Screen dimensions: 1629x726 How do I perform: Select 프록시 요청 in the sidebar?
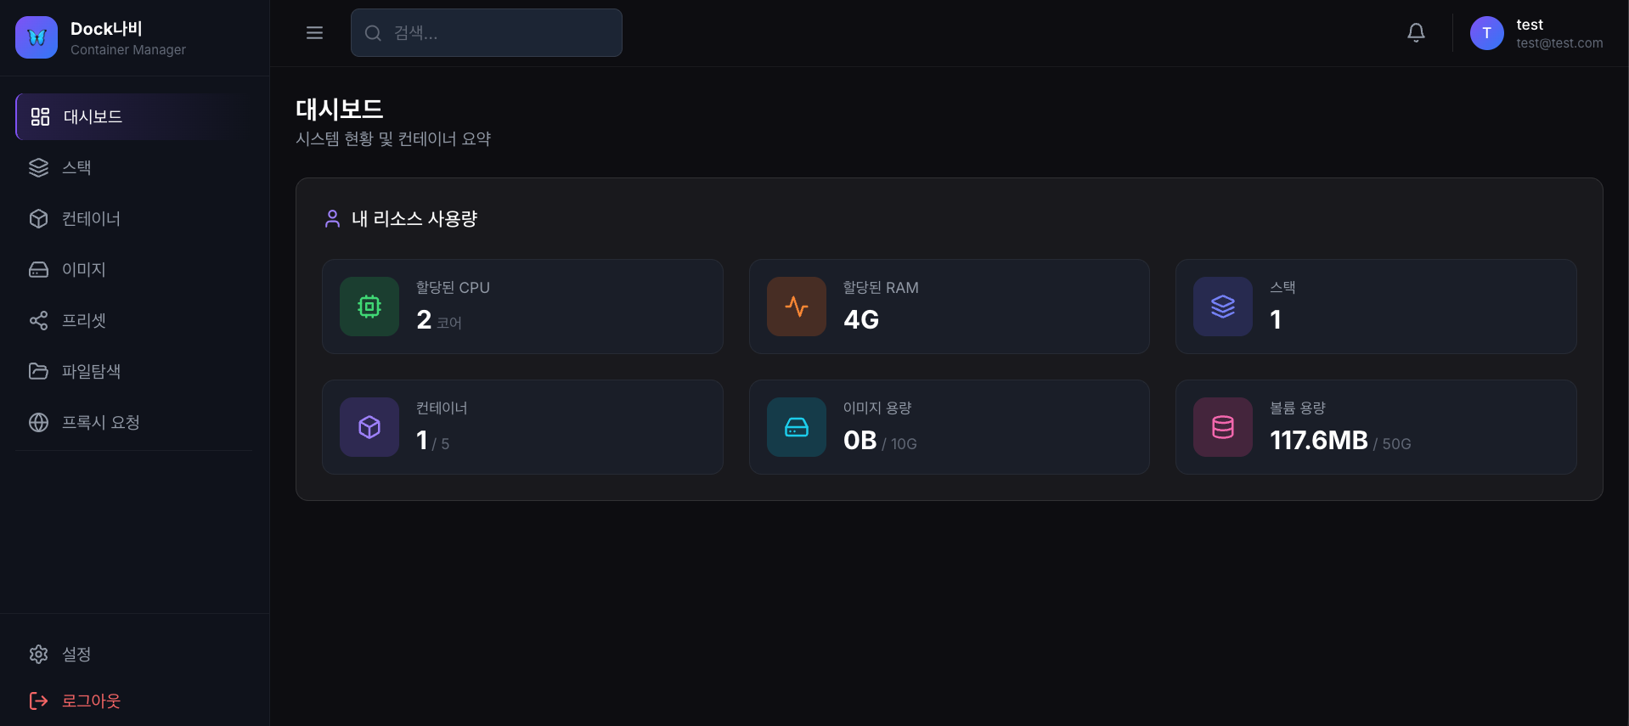100,423
